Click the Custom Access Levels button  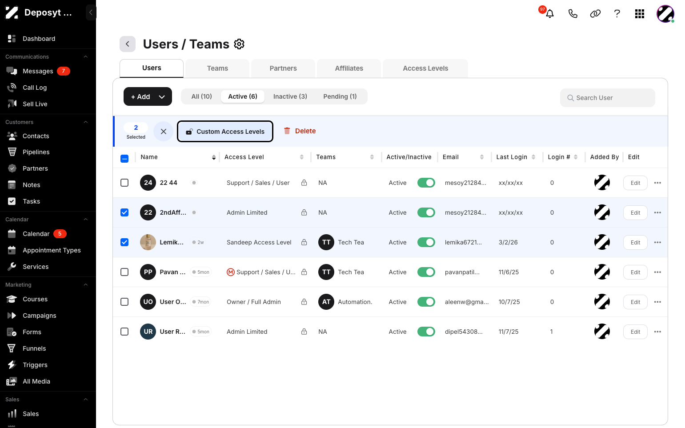(225, 132)
